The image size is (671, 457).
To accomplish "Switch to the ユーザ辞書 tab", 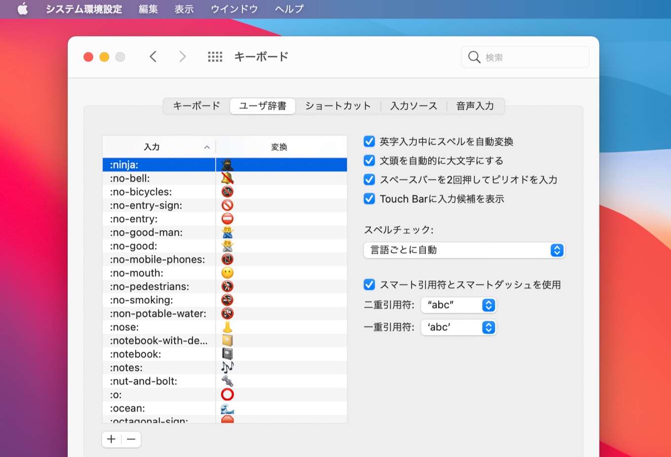I will pos(262,106).
